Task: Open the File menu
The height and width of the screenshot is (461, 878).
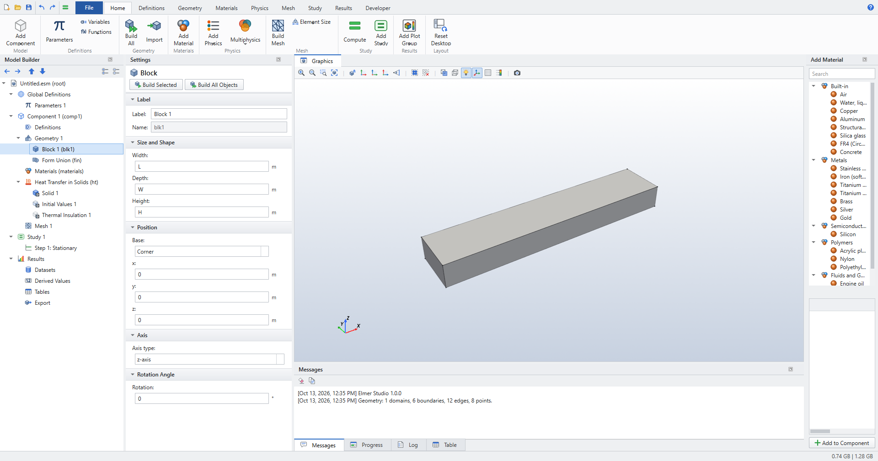Action: point(89,8)
